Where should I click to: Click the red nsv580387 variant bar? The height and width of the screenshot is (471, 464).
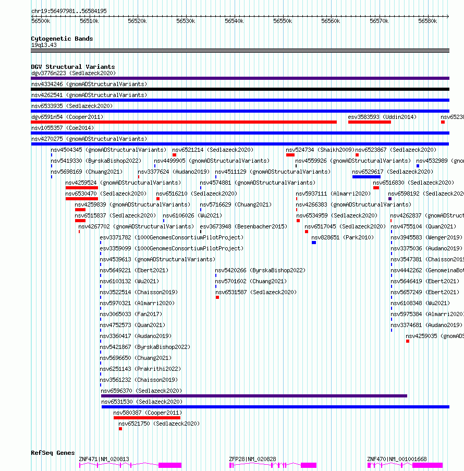tap(147, 418)
